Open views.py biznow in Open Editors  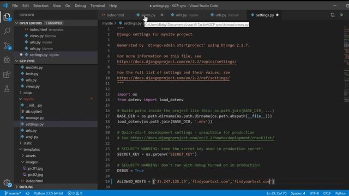56,36
